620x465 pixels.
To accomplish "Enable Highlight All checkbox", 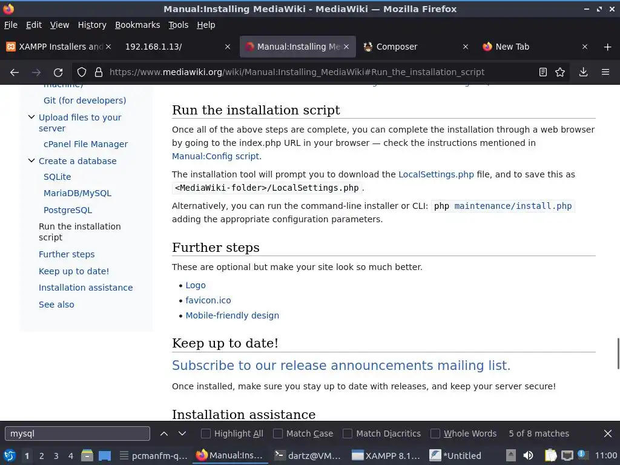I will click(206, 434).
